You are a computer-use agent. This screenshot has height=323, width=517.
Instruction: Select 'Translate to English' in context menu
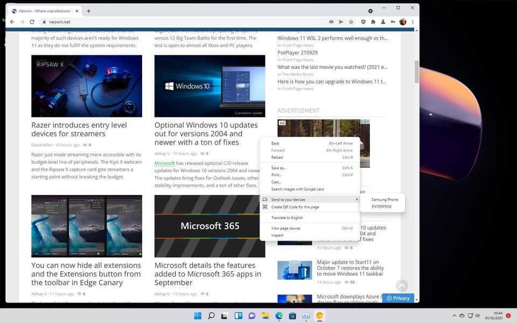(287, 217)
